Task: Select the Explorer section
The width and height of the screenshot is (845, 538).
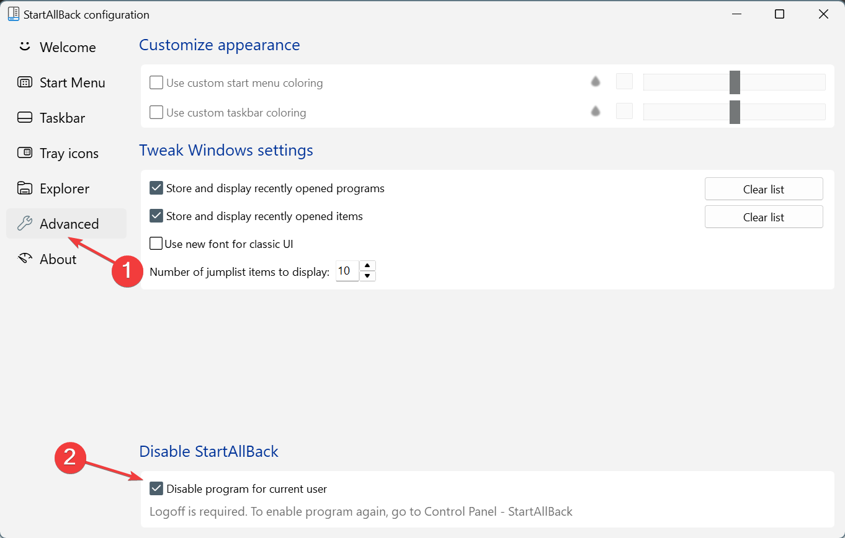Action: pyautogui.click(x=66, y=188)
